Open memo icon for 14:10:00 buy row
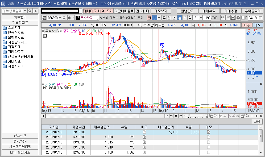265x157 pixels. coord(144,137)
